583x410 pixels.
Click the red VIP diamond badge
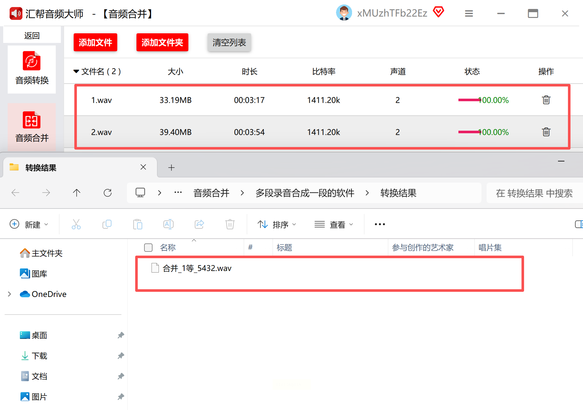438,12
